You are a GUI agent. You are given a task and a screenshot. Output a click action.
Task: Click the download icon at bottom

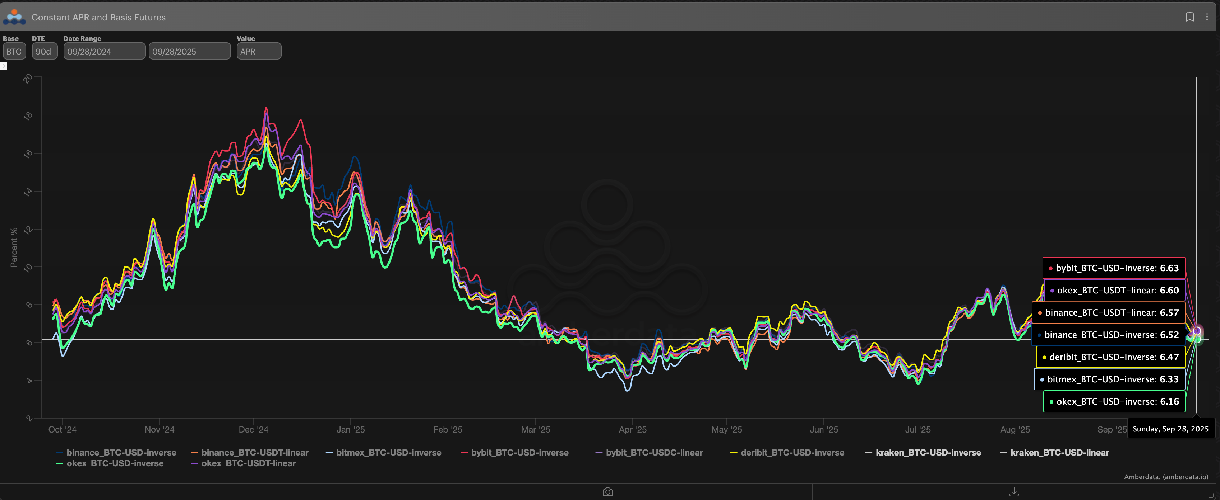tap(1014, 492)
